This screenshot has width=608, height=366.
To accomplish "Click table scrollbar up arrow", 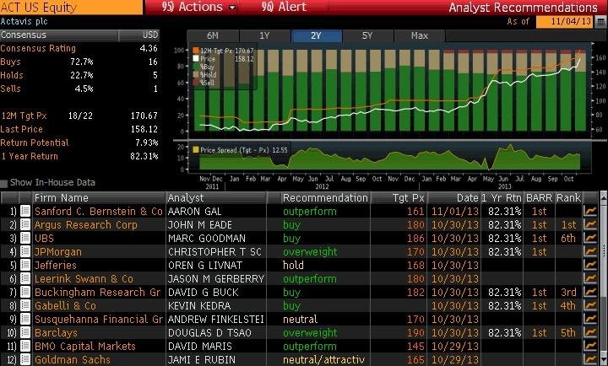I will point(604,196).
